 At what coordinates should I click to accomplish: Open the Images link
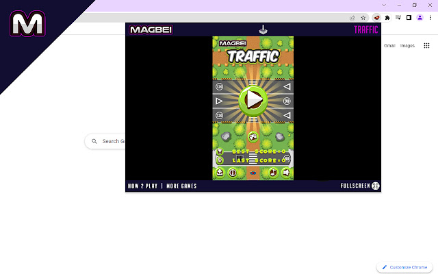[407, 46]
